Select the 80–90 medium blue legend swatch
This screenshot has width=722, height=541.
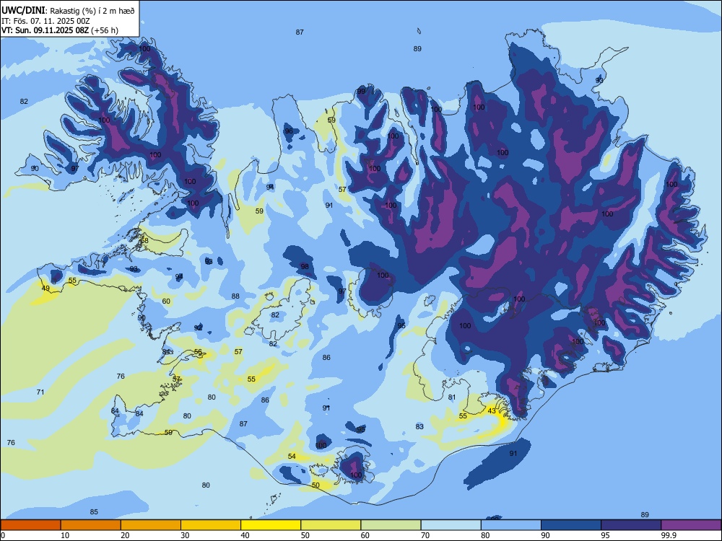[511, 525]
